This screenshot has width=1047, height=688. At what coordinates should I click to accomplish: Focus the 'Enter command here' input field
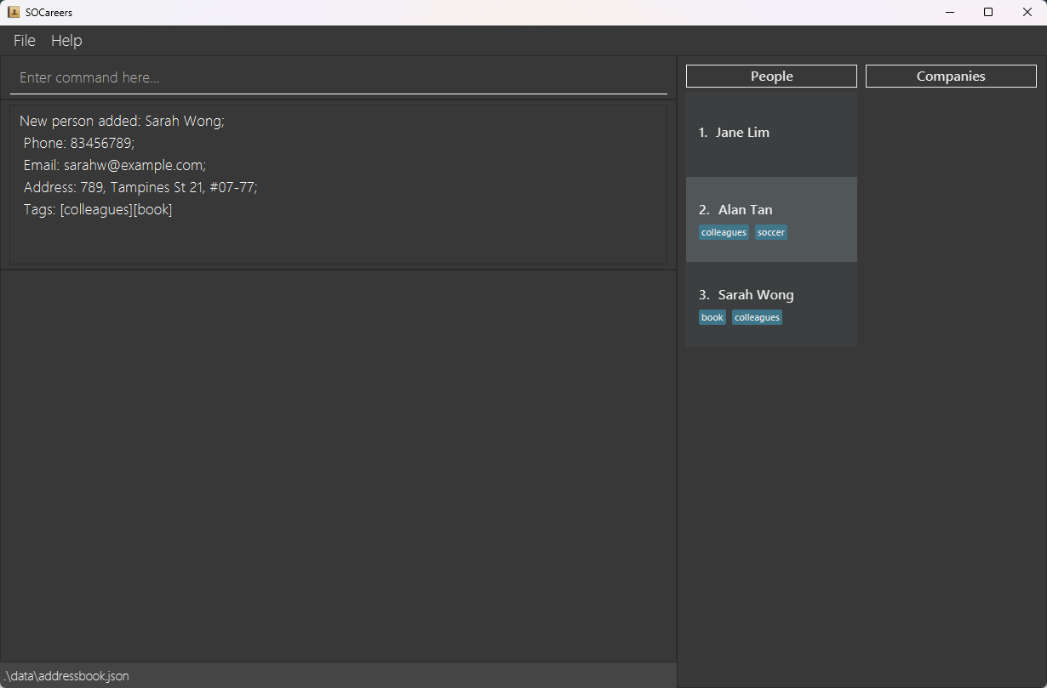(338, 77)
